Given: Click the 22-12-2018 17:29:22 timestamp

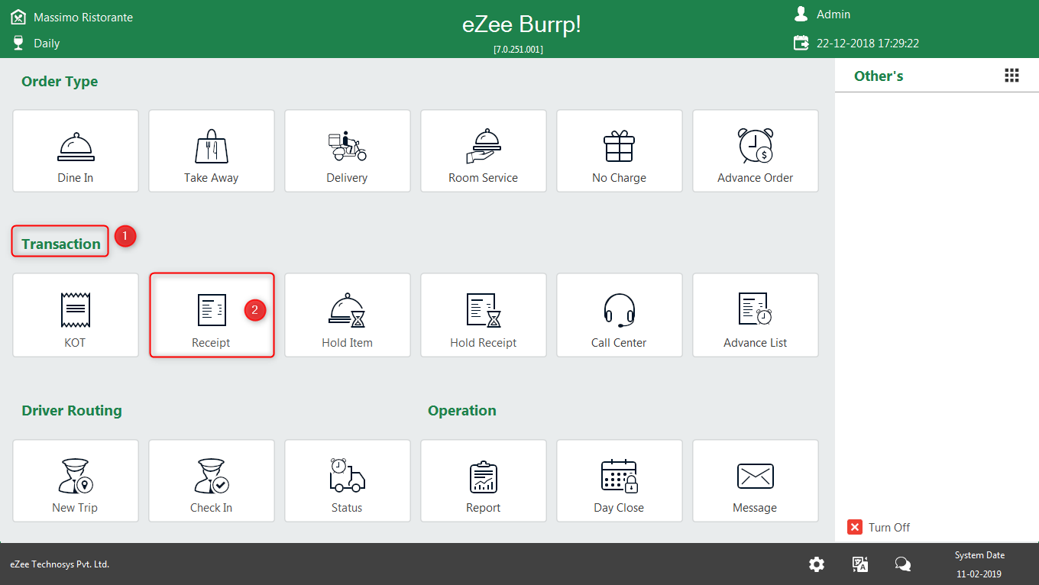Looking at the screenshot, I should [x=868, y=44].
